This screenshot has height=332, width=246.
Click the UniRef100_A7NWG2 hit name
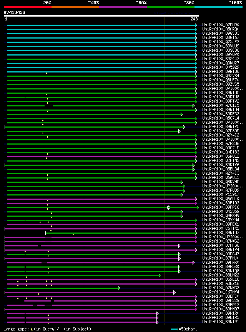point(221,241)
